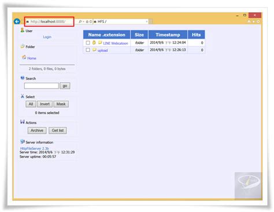Close the HFS / tab
This screenshot has width=274, height=212.
point(147,21)
